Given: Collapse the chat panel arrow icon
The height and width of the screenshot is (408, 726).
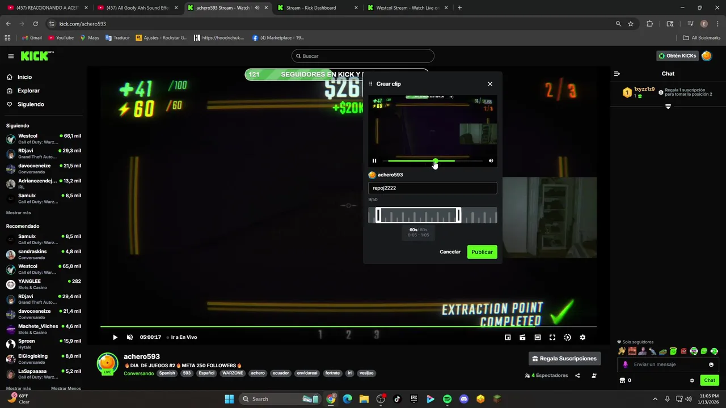Looking at the screenshot, I should [617, 74].
